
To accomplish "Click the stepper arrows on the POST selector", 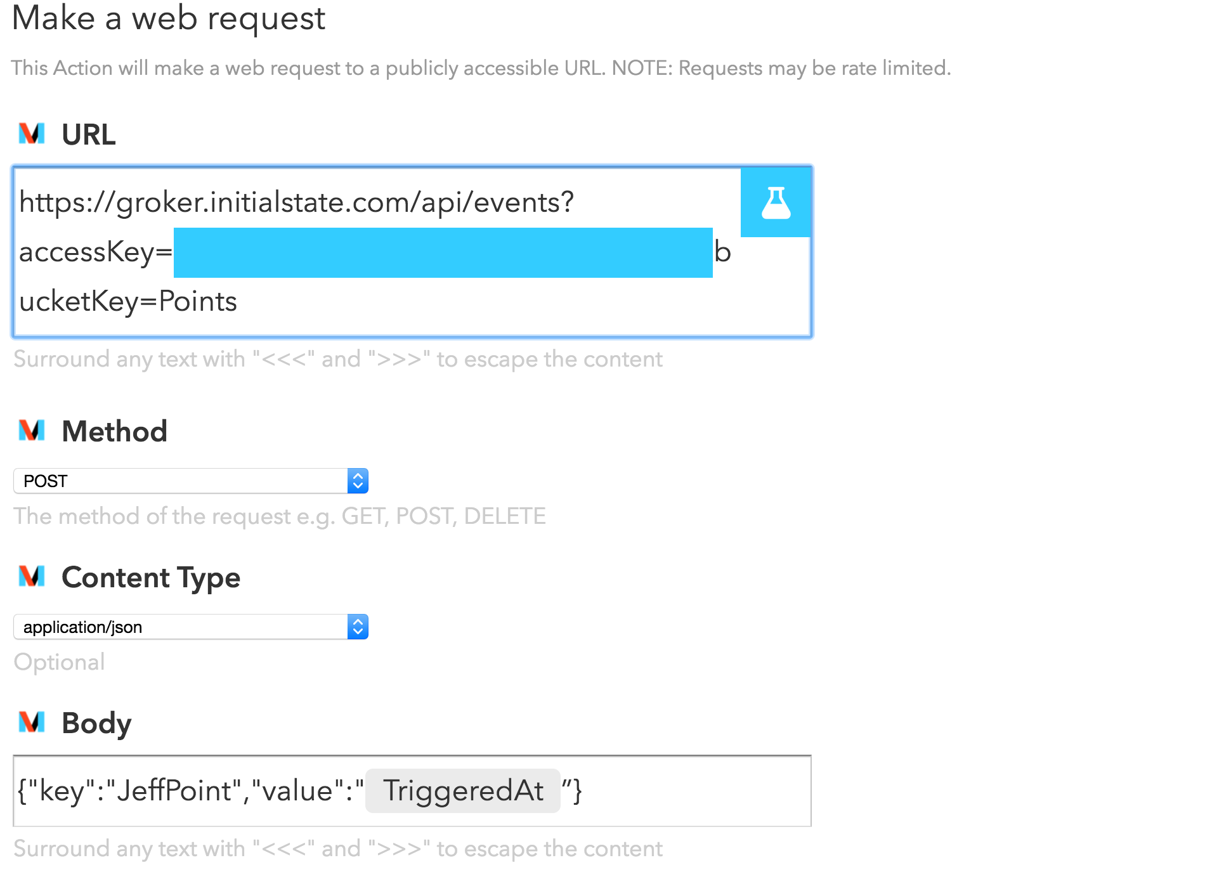I will pos(358,481).
